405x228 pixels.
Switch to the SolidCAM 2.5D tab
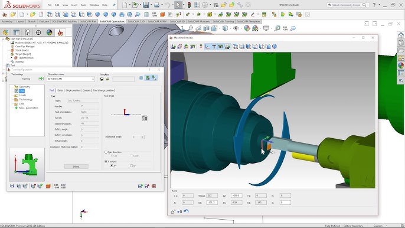pos(136,21)
